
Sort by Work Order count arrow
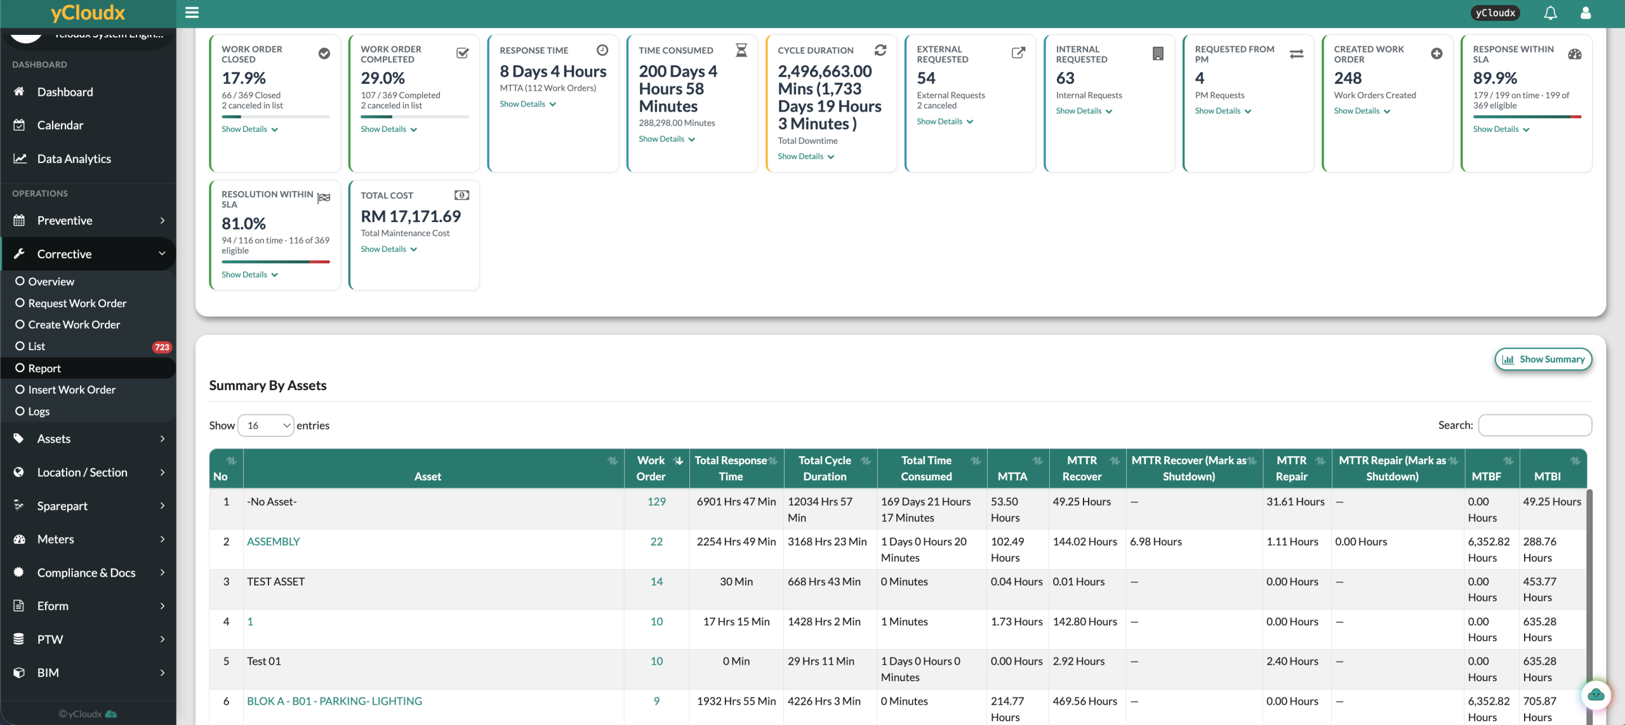point(678,461)
